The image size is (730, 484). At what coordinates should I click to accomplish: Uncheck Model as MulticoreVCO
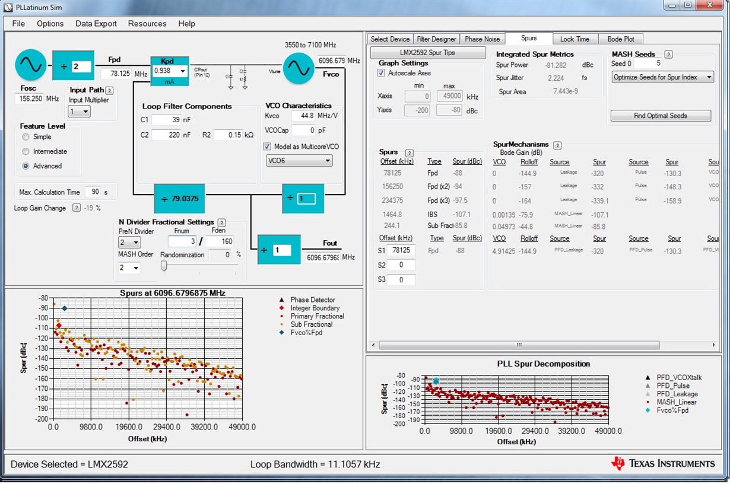click(x=268, y=147)
